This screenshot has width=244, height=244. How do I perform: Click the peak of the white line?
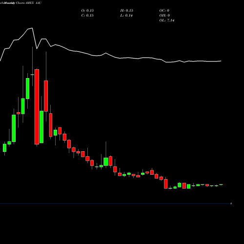point(32,28)
